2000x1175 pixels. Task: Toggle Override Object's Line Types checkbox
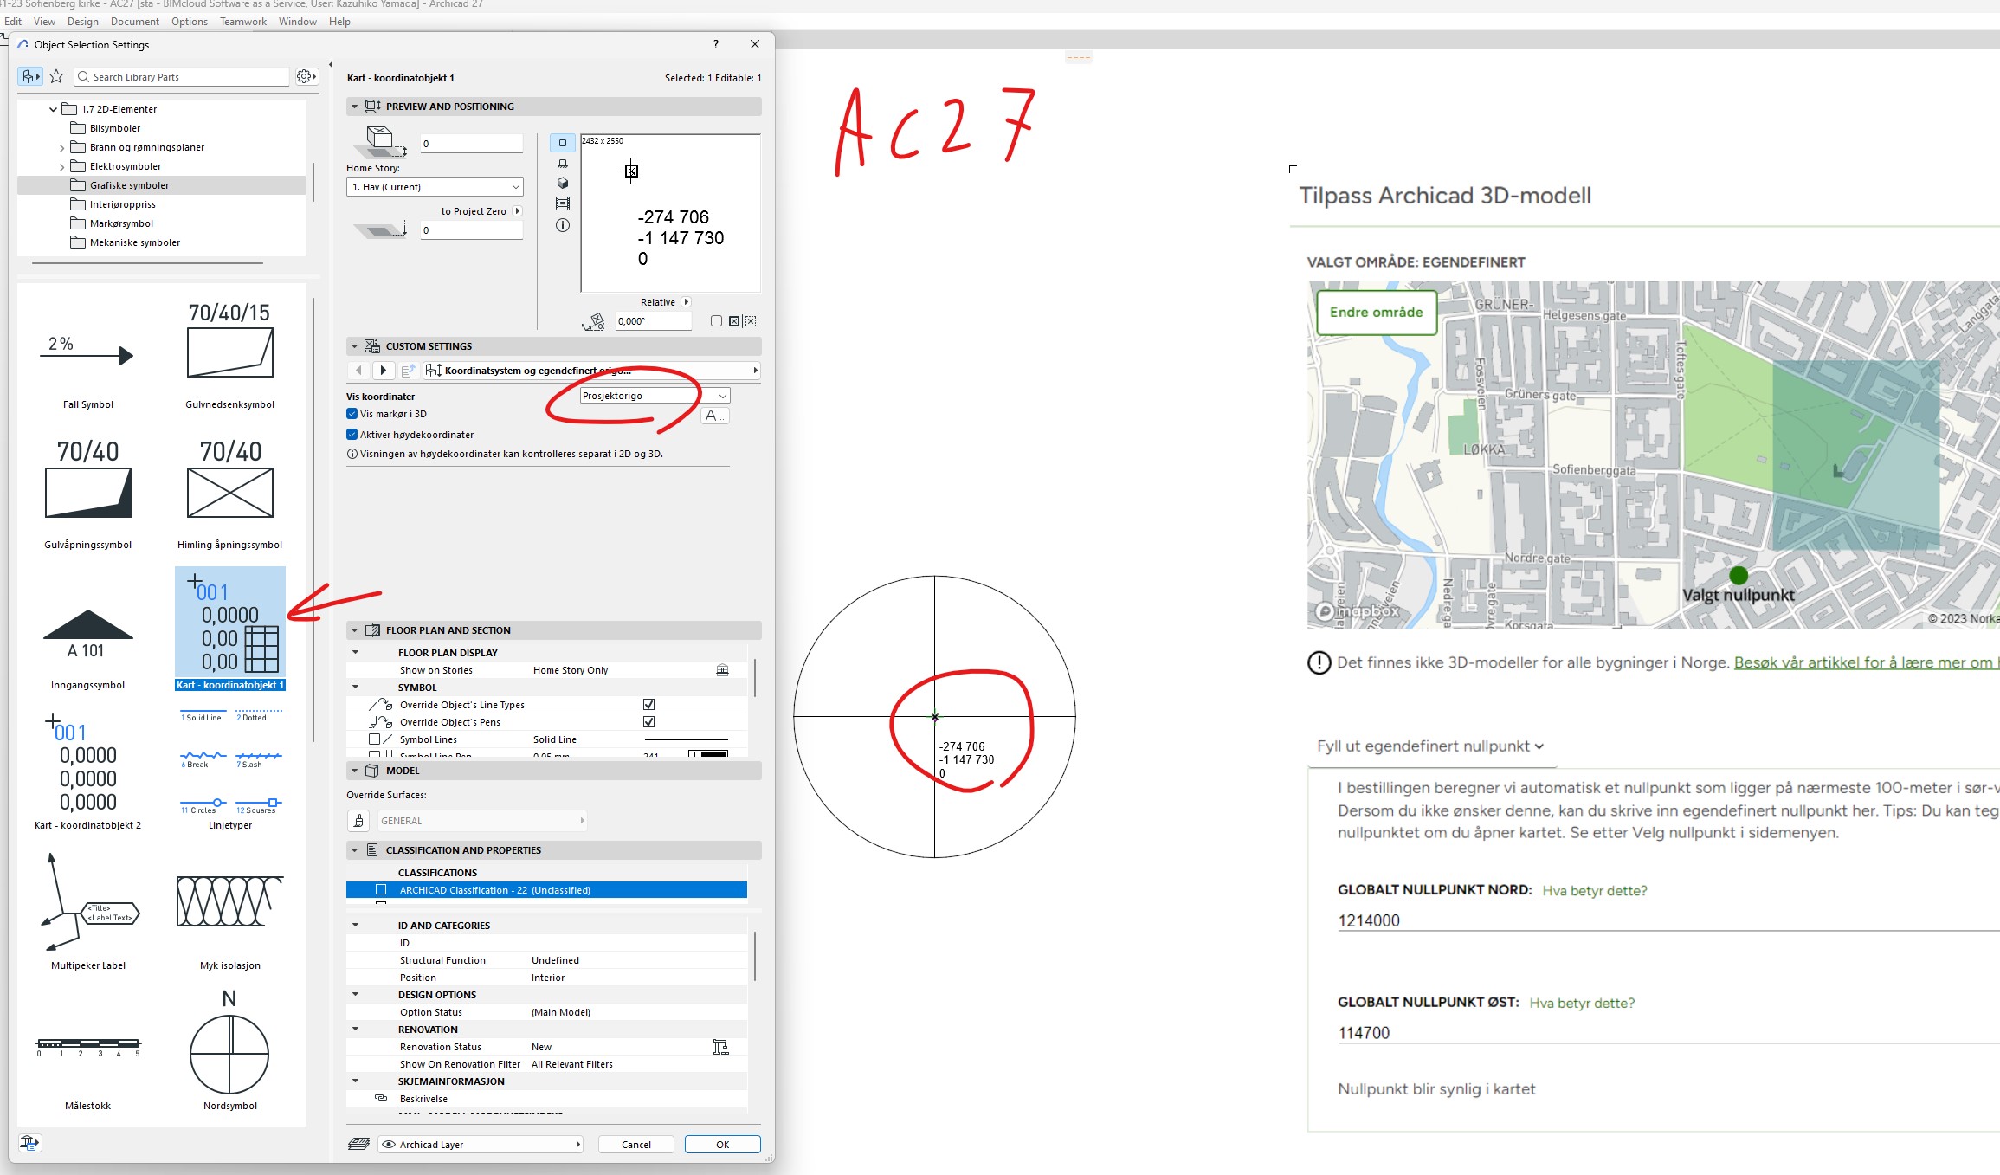[x=648, y=705]
